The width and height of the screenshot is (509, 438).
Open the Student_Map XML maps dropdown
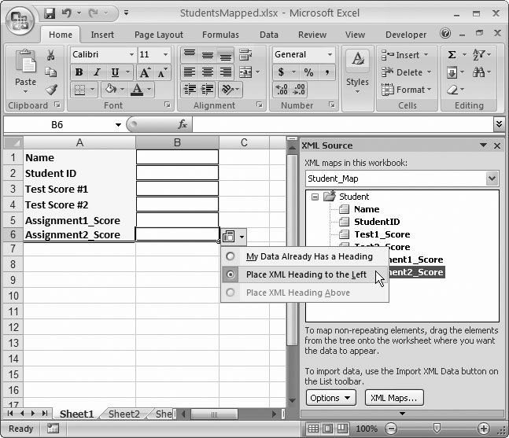(x=492, y=179)
